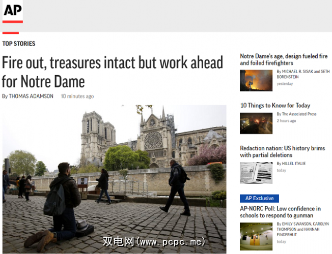Viewport: 332px width, 254px height.
Task: Open the AP-NORC Poll school gunman story
Action: point(280,212)
